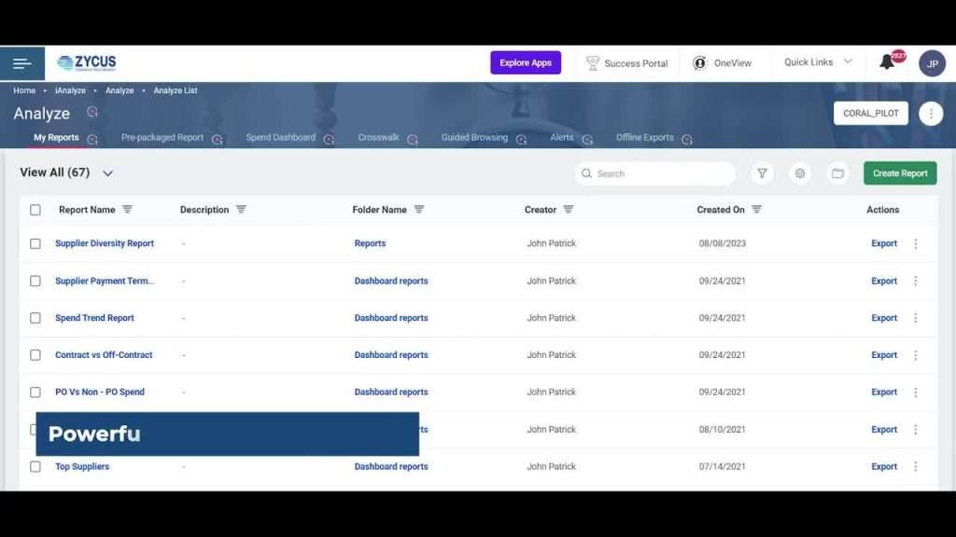Click the three-dot menu near CORAL_PILOT
The height and width of the screenshot is (537, 956).
(931, 113)
